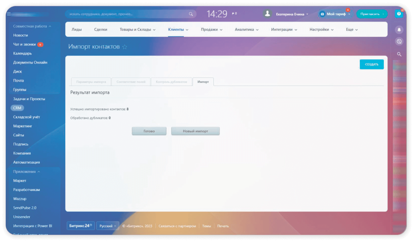Viewport: 414px width, 242px height.
Task: Open SendPulse 2.0 in sidebar
Action: 25,208
